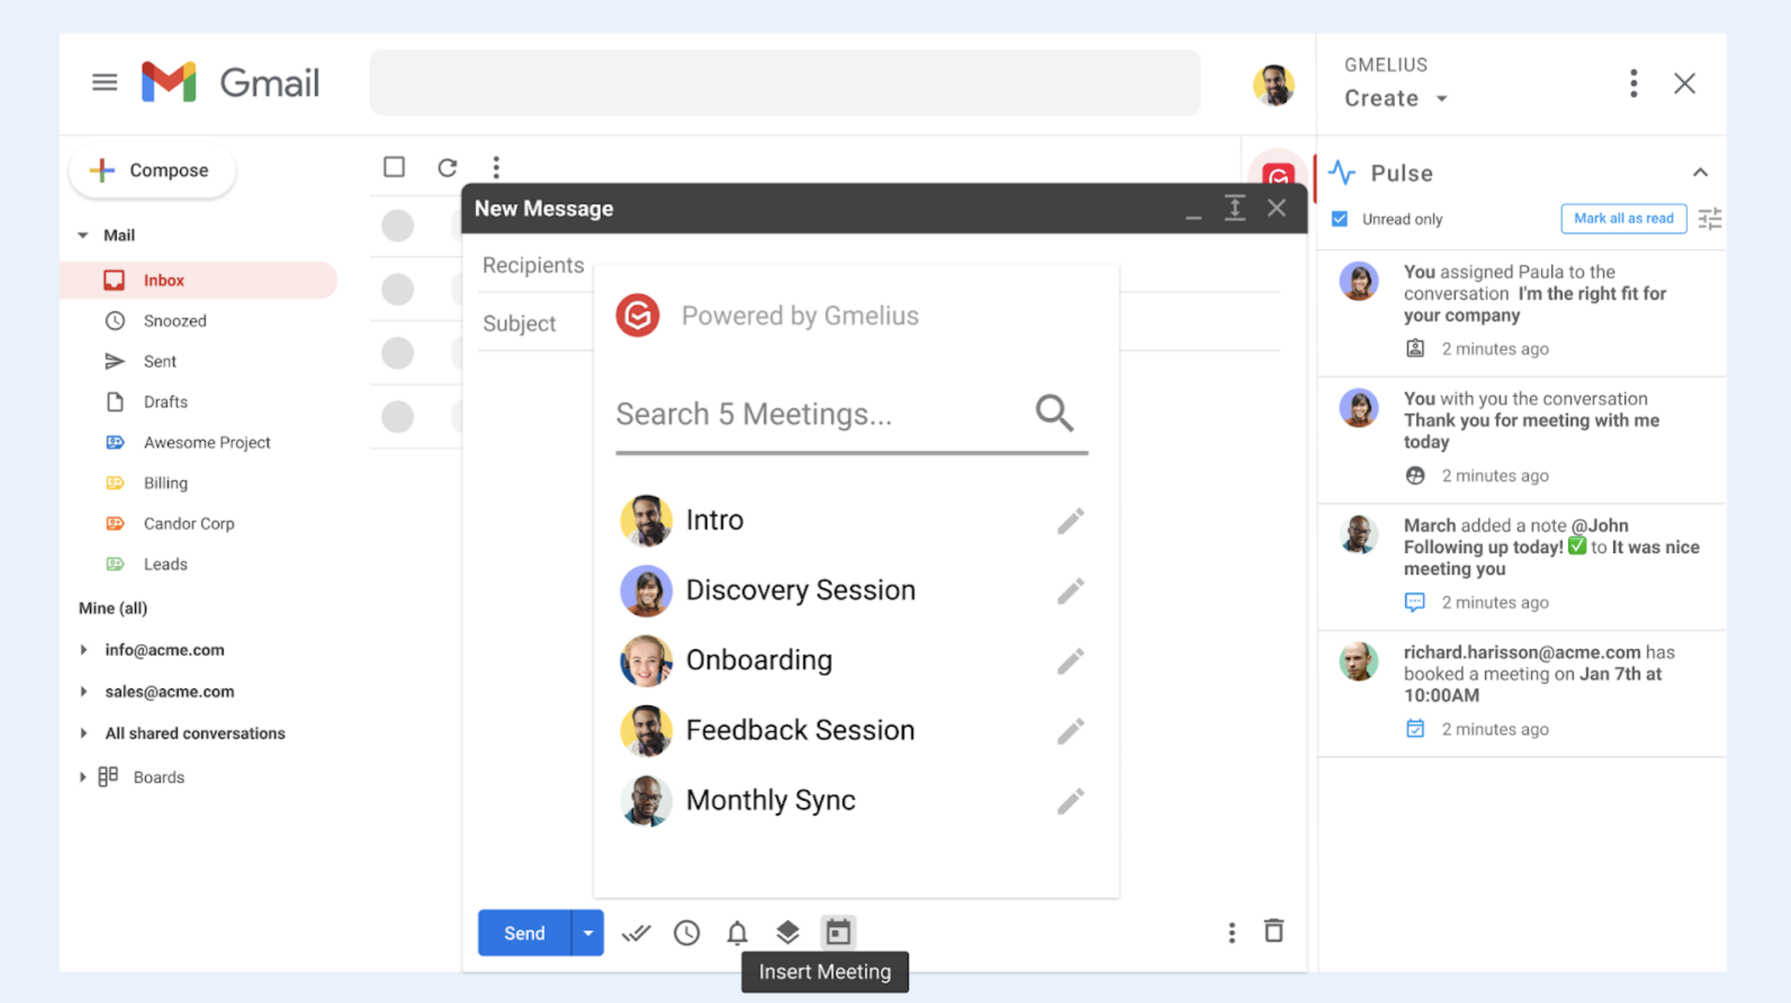The width and height of the screenshot is (1791, 1003).
Task: Refresh the inbox list
Action: tap(447, 168)
